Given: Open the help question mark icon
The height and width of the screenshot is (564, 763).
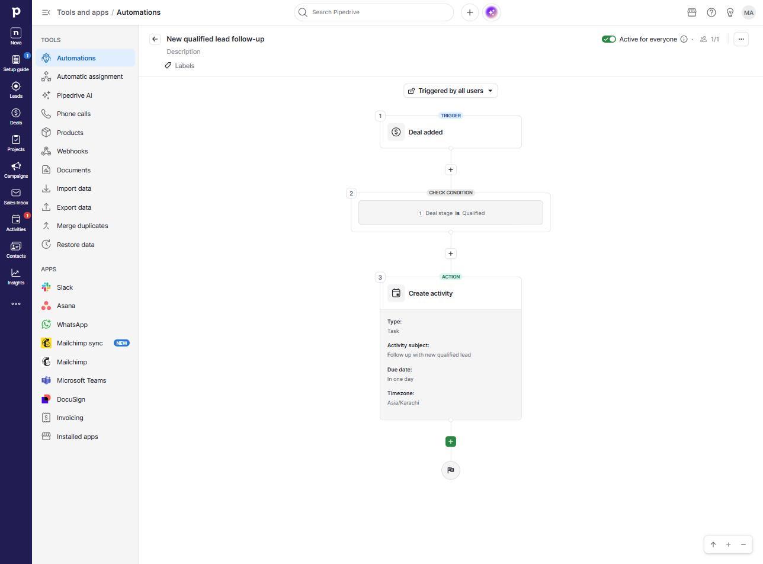Looking at the screenshot, I should tap(711, 12).
